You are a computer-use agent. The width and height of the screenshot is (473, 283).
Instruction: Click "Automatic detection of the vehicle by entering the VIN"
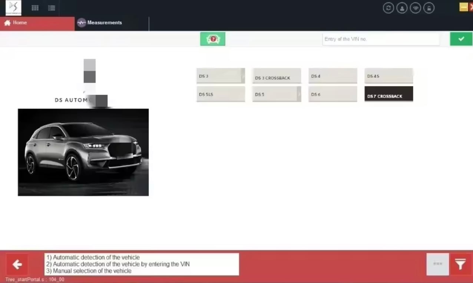pyautogui.click(x=121, y=264)
